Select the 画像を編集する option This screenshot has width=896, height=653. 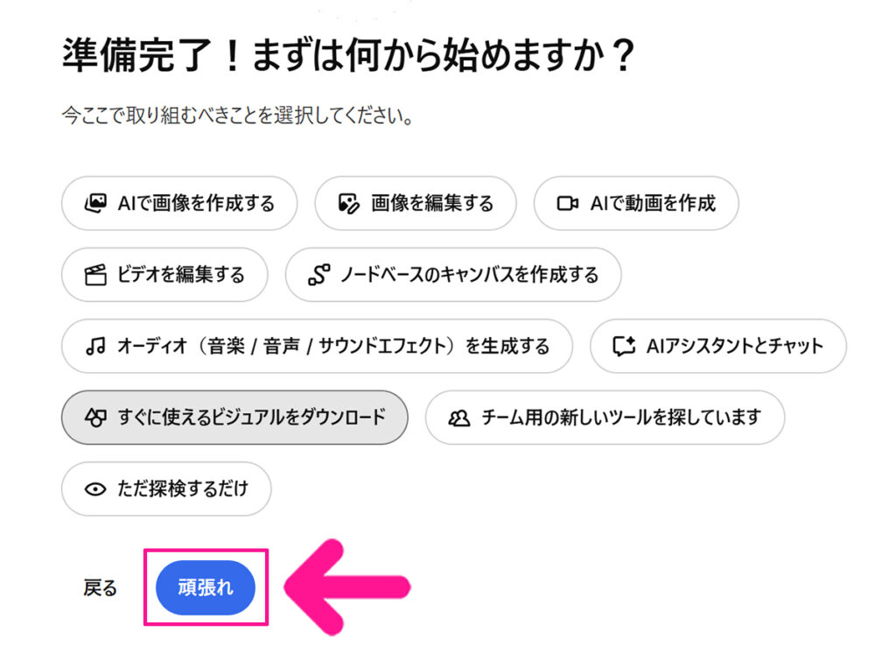[x=415, y=203]
